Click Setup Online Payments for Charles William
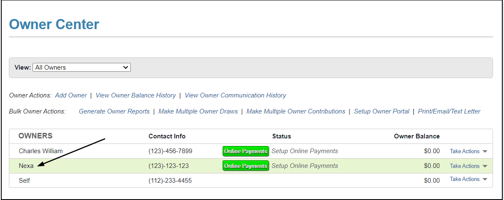 click(305, 151)
